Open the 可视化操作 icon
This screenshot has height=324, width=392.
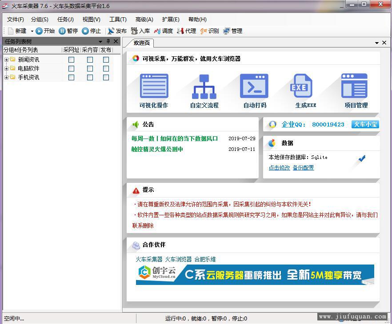pyautogui.click(x=154, y=86)
